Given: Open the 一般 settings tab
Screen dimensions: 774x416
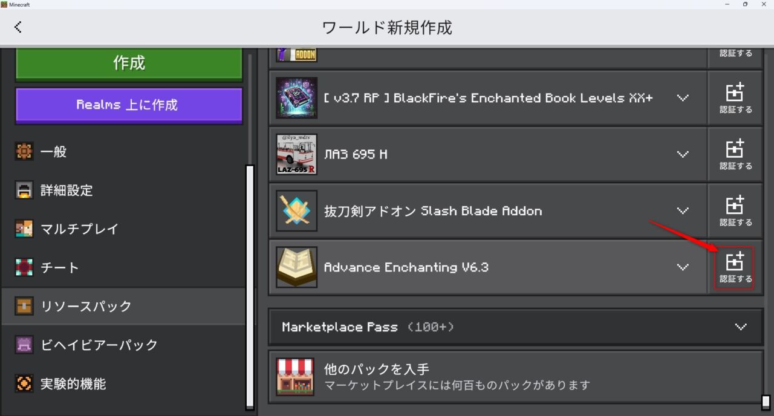Looking at the screenshot, I should pos(123,152).
